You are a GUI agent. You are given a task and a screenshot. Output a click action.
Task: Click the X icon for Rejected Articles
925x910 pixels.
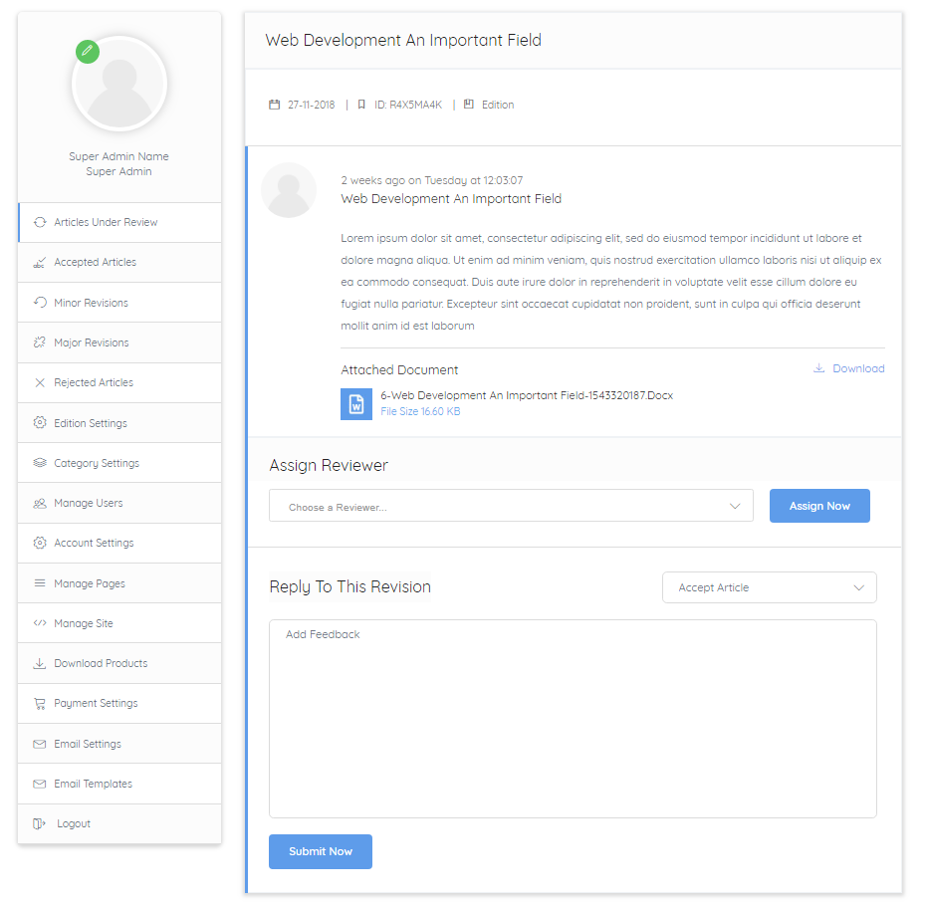[40, 382]
